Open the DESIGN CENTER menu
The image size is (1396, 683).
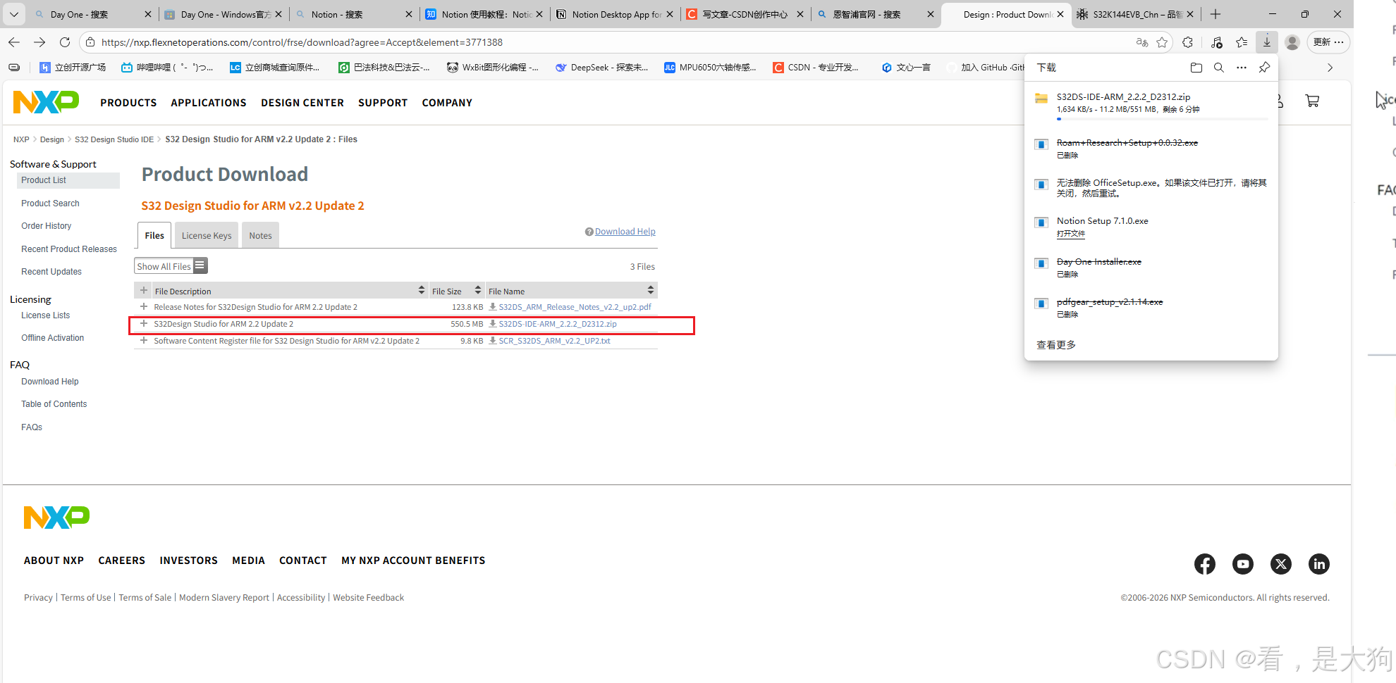tap(302, 103)
